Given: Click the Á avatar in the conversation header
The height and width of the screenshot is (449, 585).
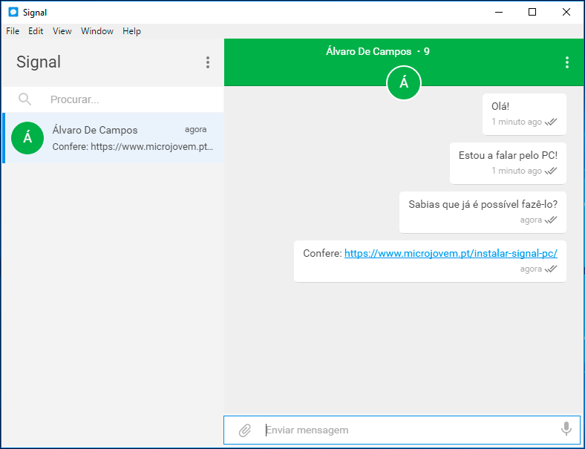Looking at the screenshot, I should (404, 83).
